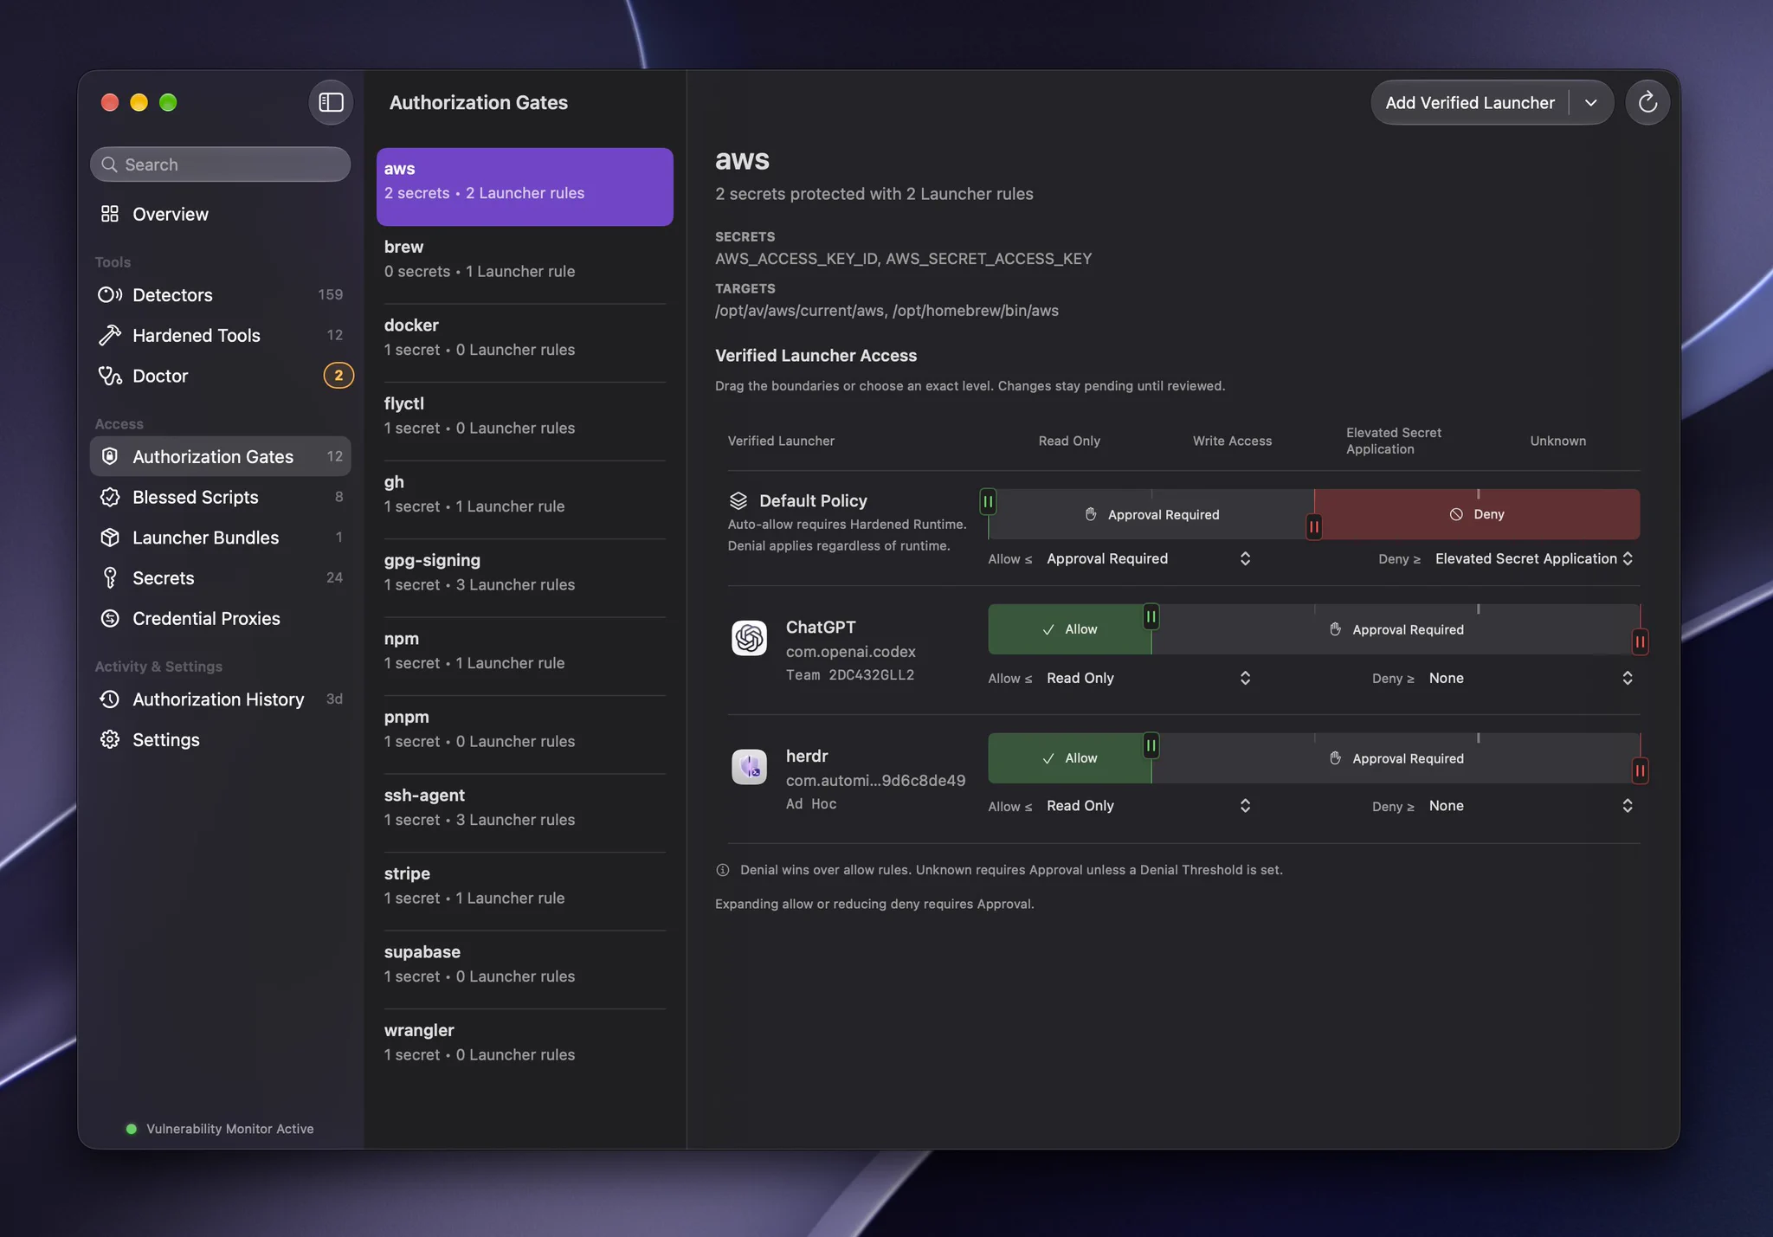Image resolution: width=1773 pixels, height=1237 pixels.
Task: Click the herdr app icon
Action: point(749,767)
